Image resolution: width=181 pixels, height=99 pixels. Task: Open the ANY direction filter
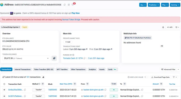coord(114,84)
